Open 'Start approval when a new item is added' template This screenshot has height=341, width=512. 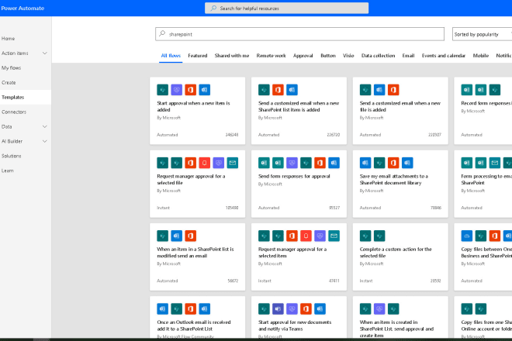click(198, 111)
